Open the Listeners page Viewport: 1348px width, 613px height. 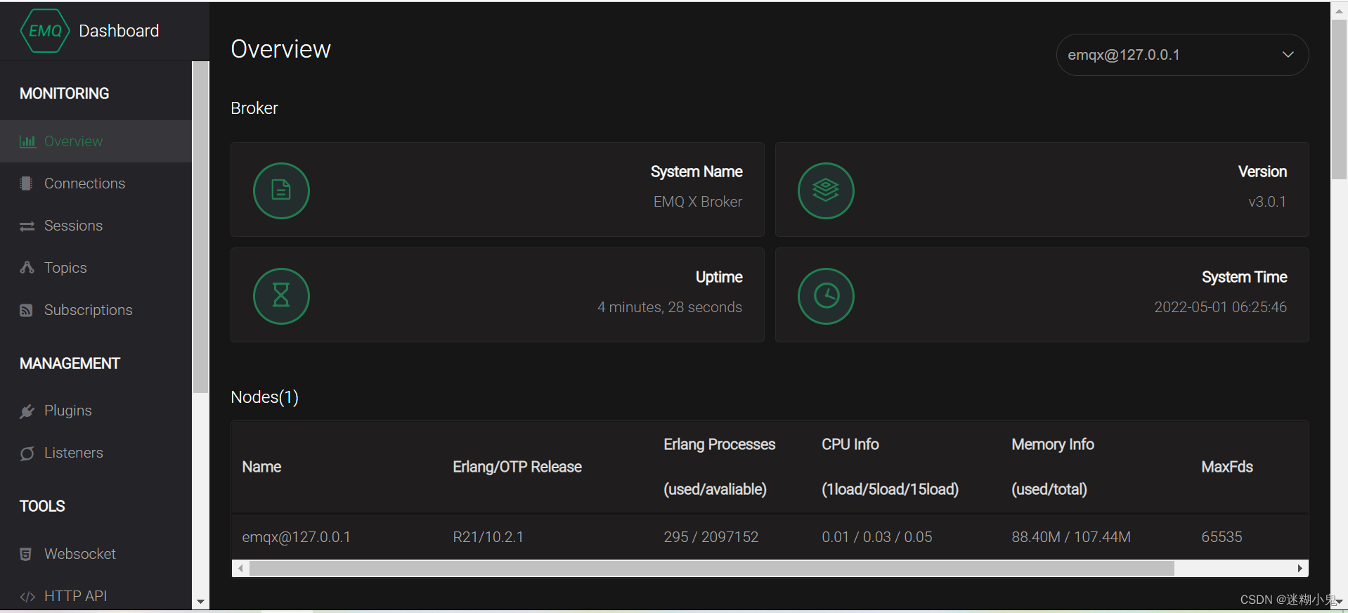pyautogui.click(x=96, y=453)
